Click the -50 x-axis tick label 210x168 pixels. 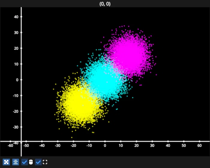tap(26, 145)
